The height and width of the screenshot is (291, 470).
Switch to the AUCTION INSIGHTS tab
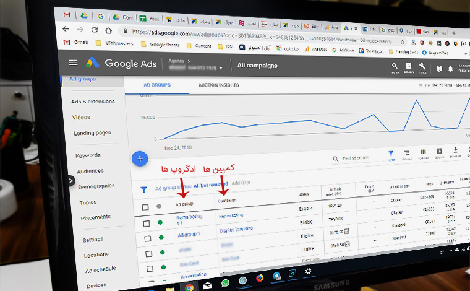(218, 85)
